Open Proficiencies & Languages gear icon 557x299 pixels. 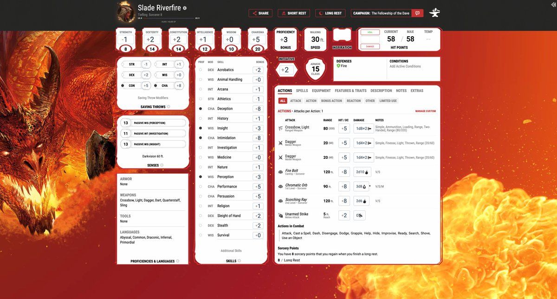pyautogui.click(x=178, y=261)
